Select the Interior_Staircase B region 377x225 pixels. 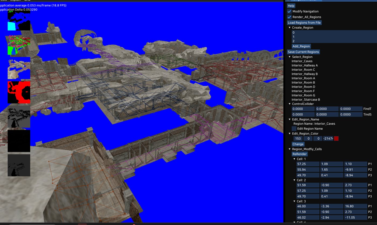coord(306,100)
